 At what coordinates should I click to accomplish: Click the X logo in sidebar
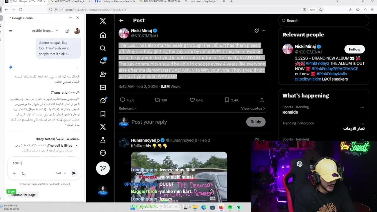point(103,21)
